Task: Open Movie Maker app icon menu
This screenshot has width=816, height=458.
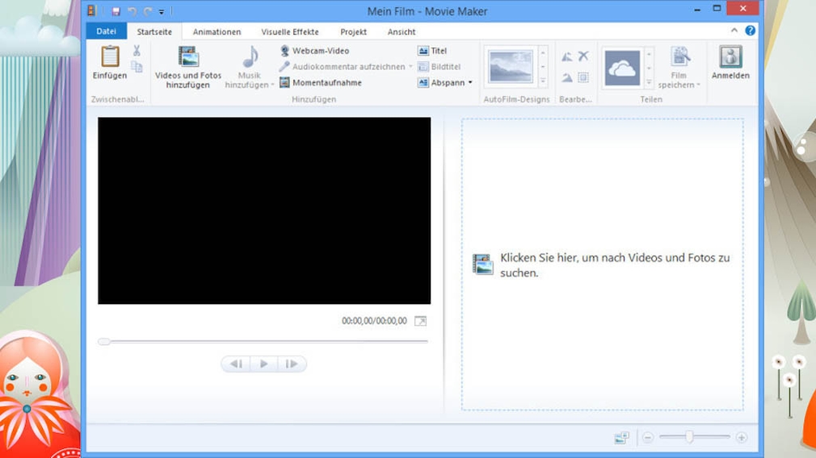Action: coord(91,10)
